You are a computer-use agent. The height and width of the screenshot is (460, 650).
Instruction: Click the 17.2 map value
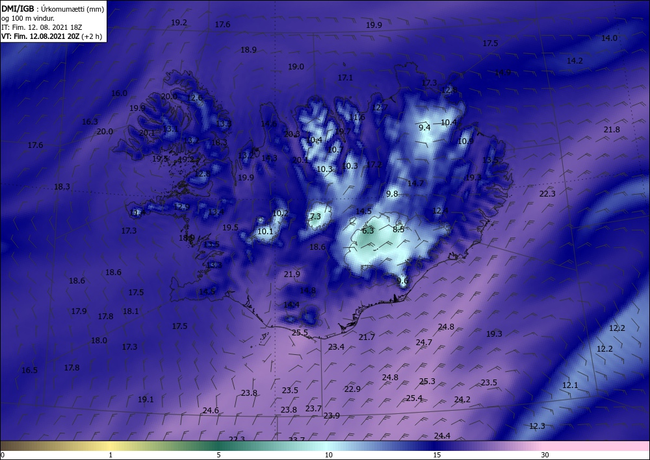point(374,165)
